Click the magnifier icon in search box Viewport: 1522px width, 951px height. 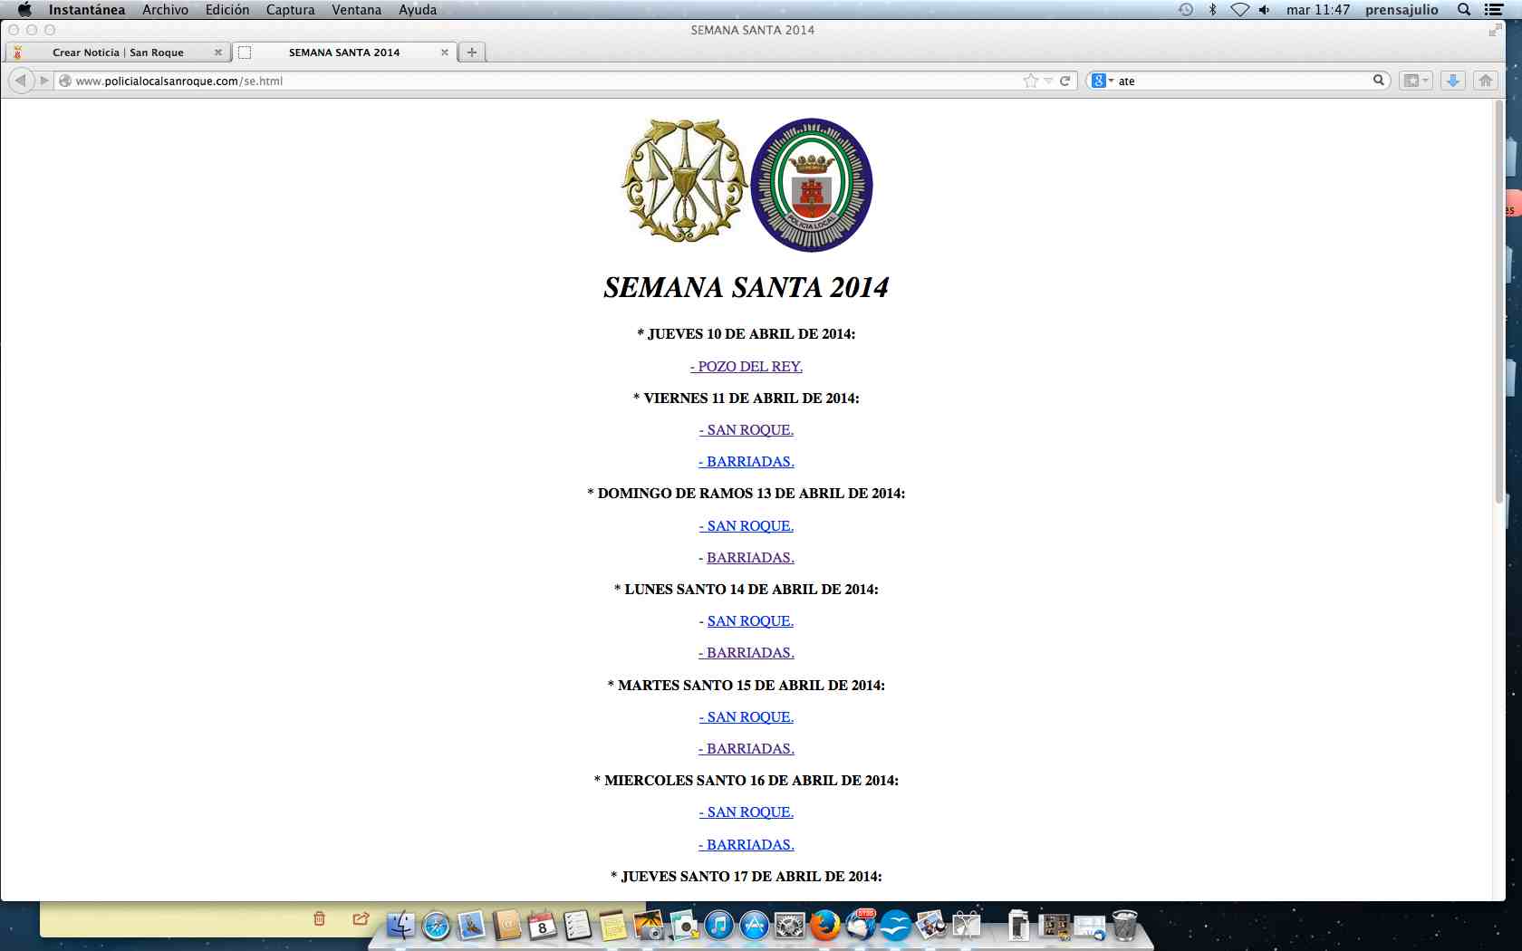point(1378,81)
